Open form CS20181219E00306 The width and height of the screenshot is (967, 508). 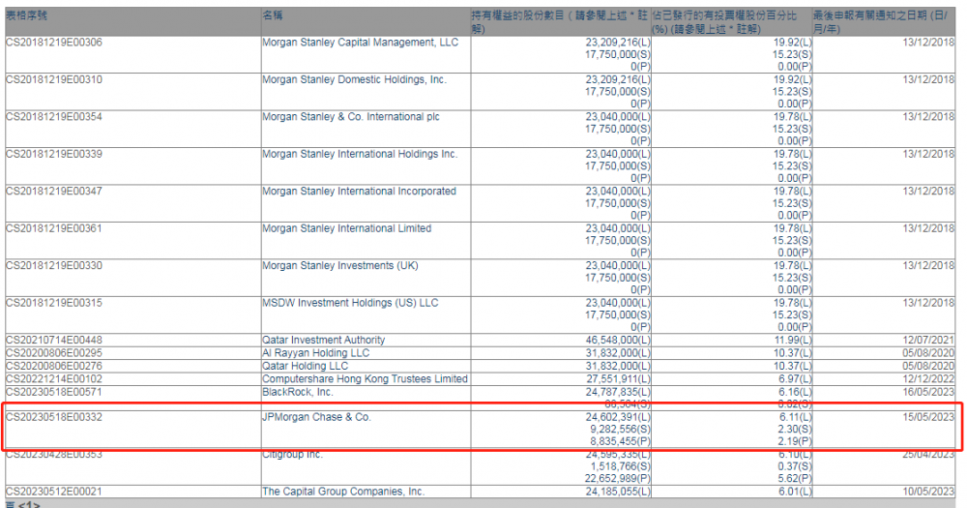pos(54,43)
